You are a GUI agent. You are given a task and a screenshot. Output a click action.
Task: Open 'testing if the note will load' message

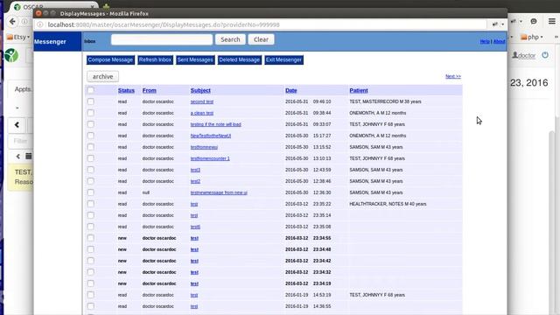point(216,124)
